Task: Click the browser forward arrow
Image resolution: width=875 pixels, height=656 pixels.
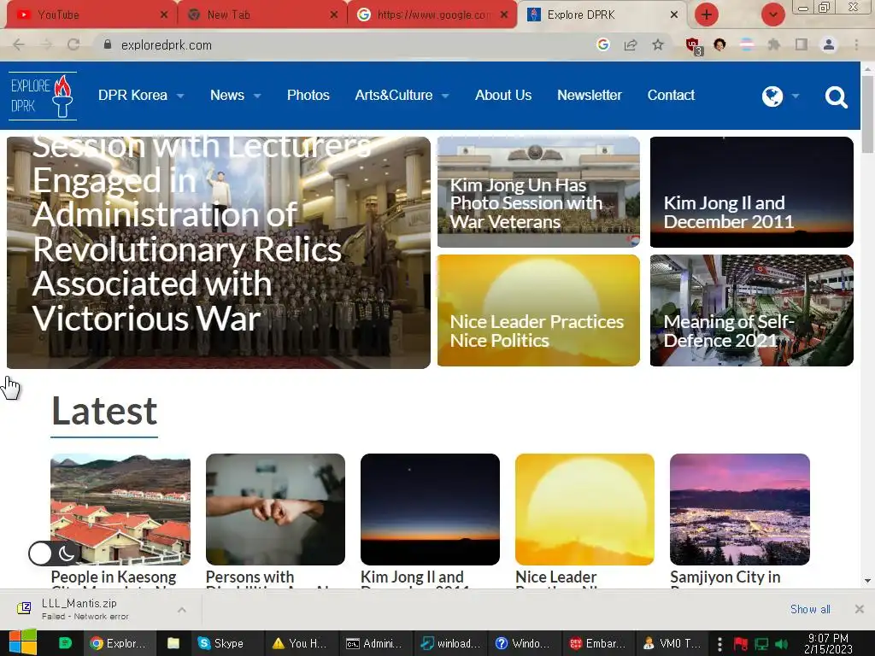Action: point(46,45)
